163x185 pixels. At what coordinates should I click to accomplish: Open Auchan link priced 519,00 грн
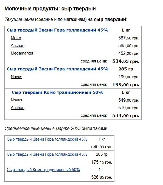click(x=18, y=108)
